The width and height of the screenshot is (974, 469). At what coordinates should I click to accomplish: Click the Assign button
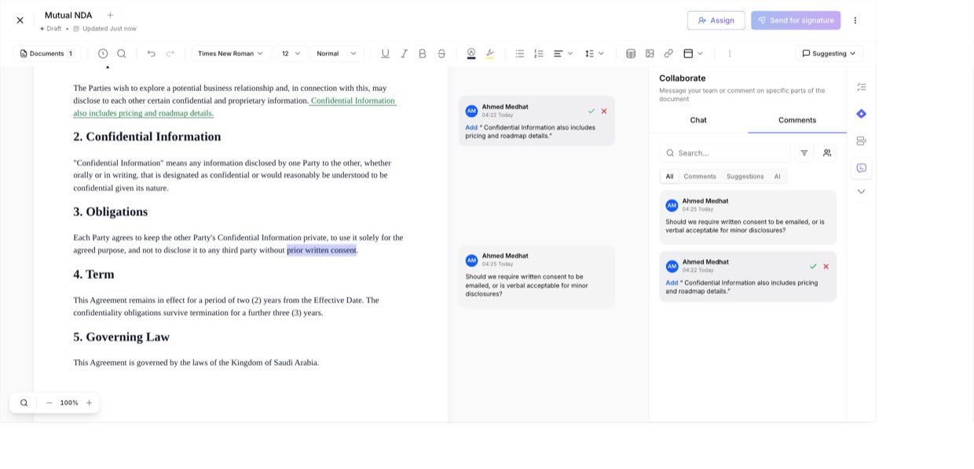(716, 20)
